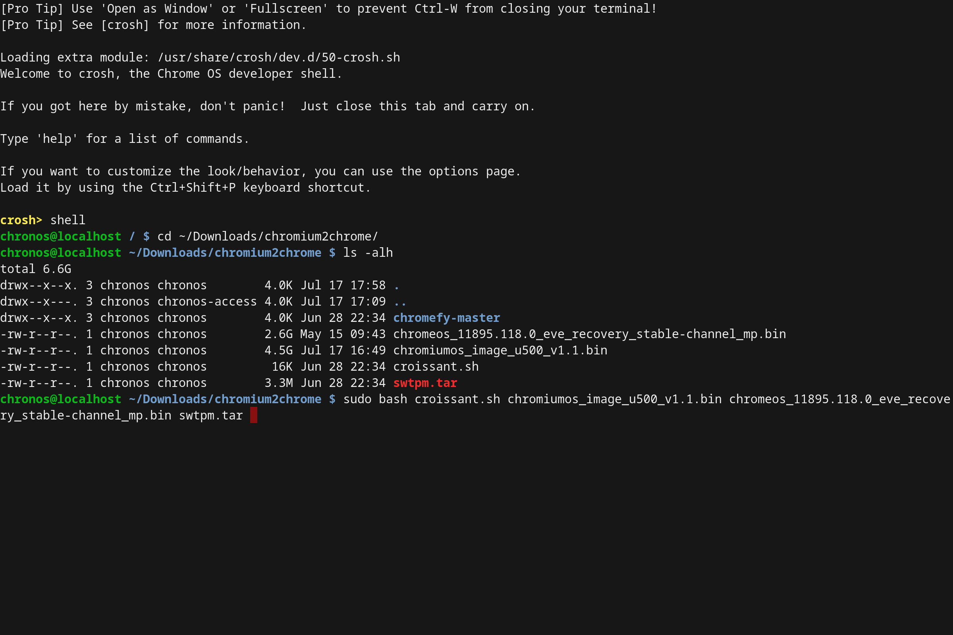Click the 'chromefy-master' directory name
The image size is (953, 635).
pos(446,318)
